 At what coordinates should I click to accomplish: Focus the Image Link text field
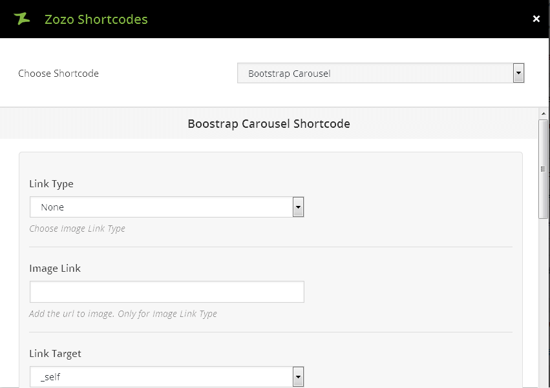[x=167, y=292]
